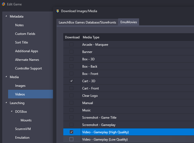194x143 pixels.
Task: Select the Launching tree heading
Action: [17, 103]
